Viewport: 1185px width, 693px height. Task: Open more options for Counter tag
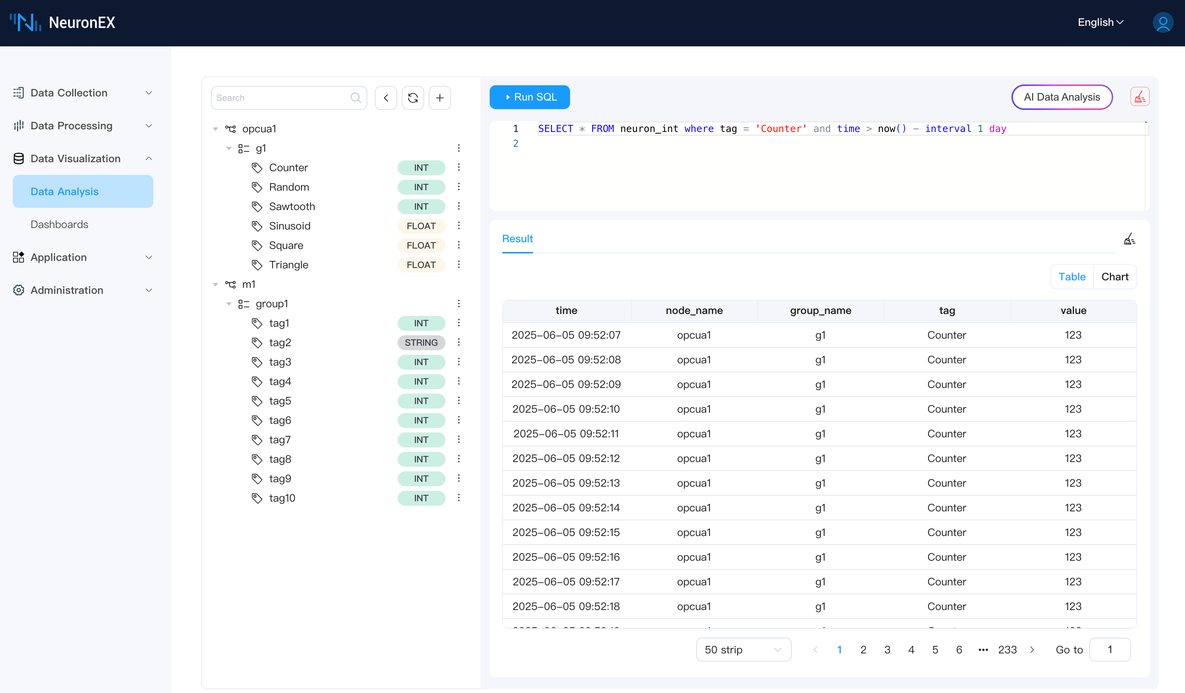click(x=459, y=167)
